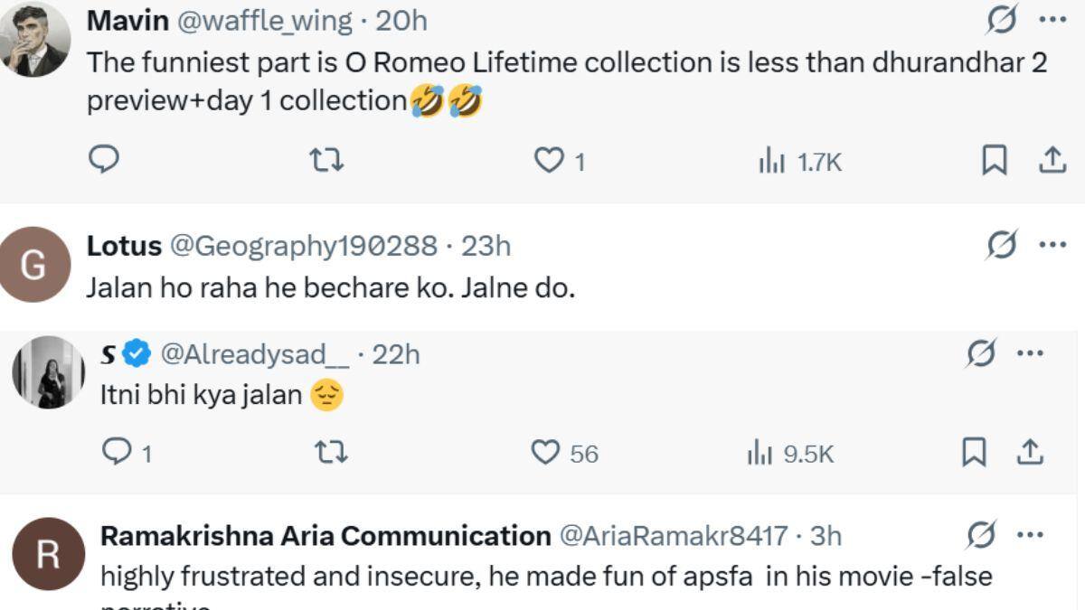The image size is (1085, 610).
Task: Open more options on Lotus's tweet
Action: 1052,244
